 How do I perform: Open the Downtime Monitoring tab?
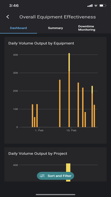click(x=87, y=28)
